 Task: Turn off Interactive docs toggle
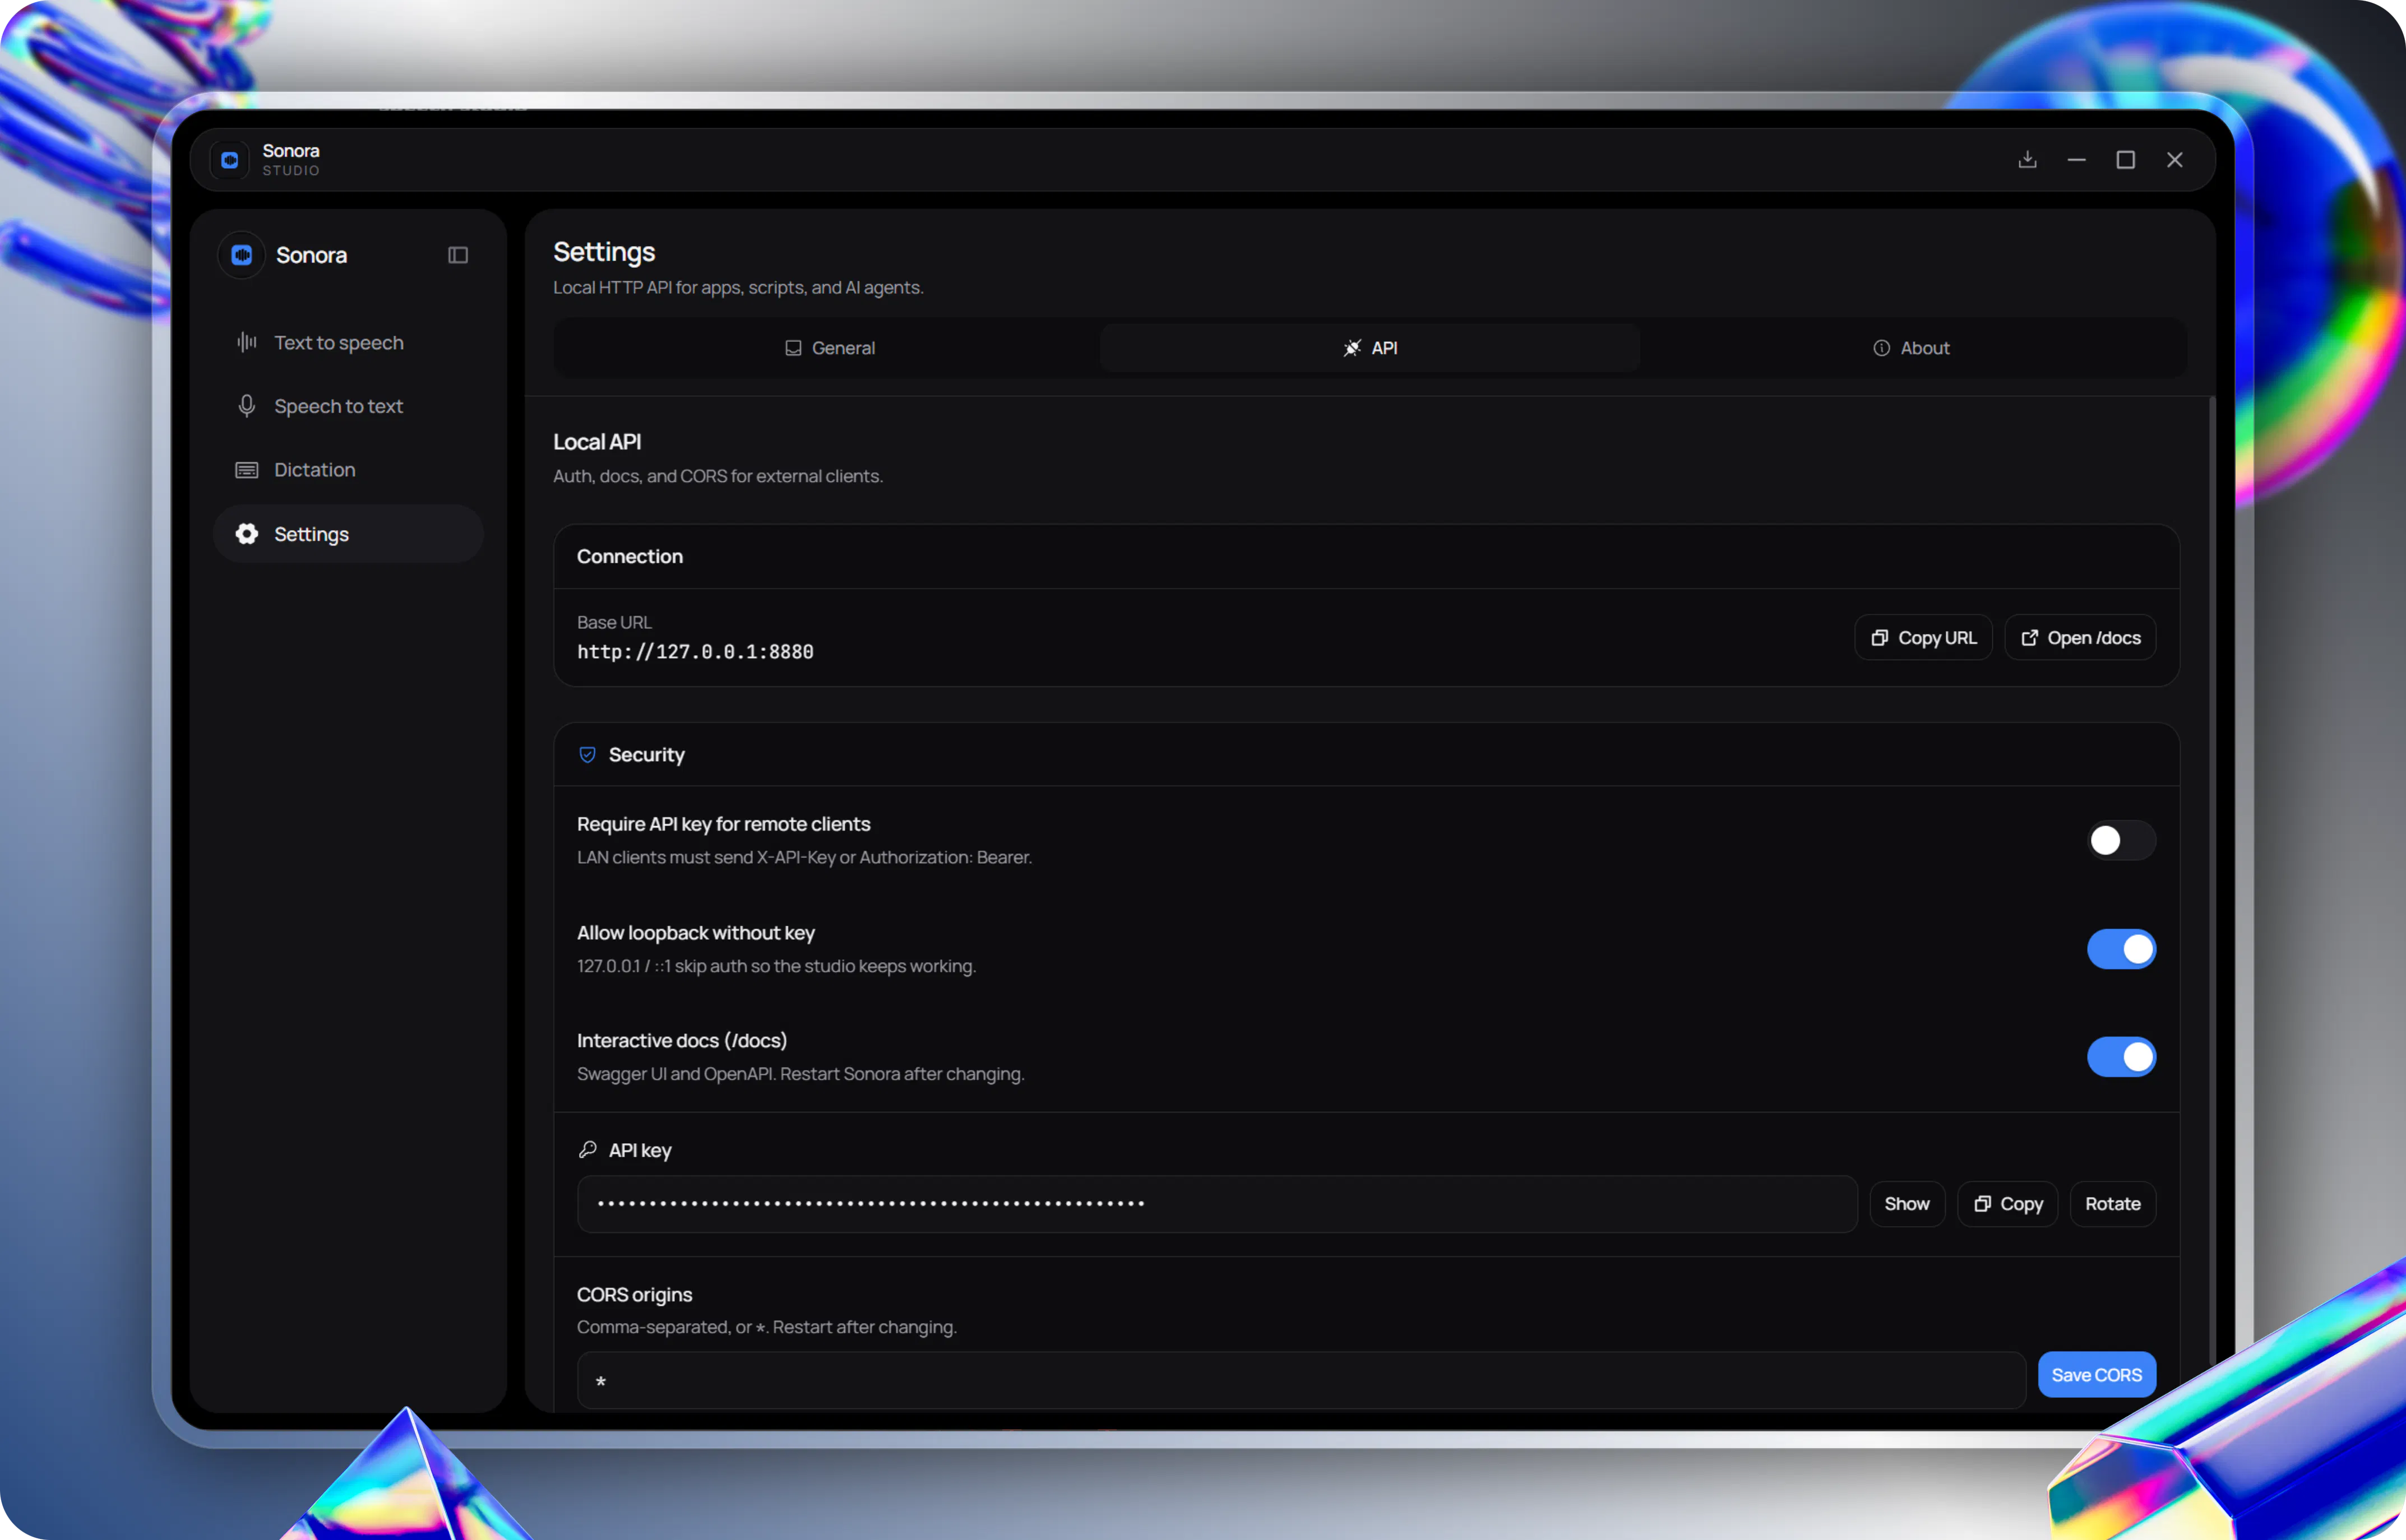2121,1057
